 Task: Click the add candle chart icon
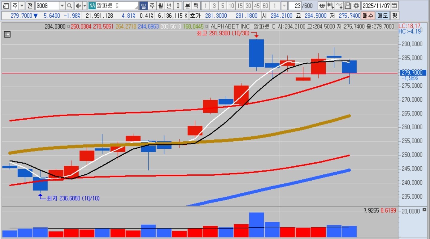click(330, 6)
